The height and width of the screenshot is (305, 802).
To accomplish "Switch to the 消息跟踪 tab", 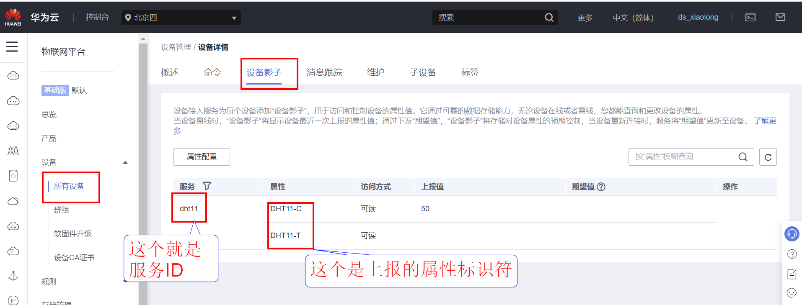I will coord(324,72).
